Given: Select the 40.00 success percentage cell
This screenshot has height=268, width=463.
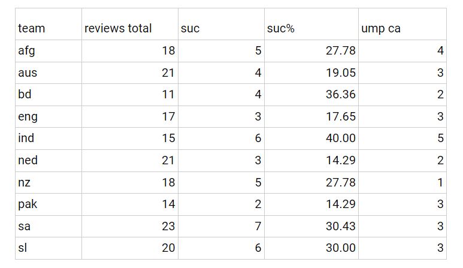Looking at the screenshot, I should point(311,138).
